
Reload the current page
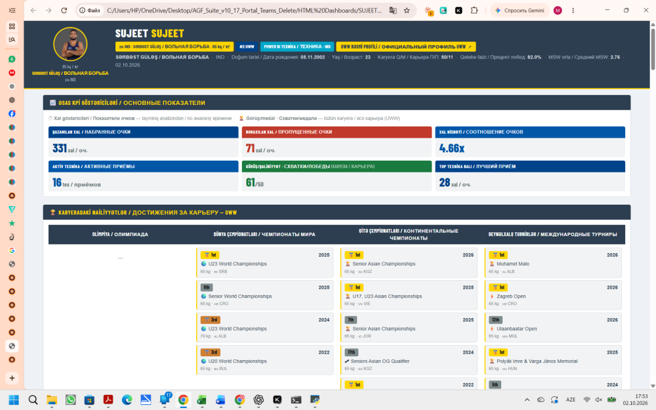pyautogui.click(x=64, y=10)
